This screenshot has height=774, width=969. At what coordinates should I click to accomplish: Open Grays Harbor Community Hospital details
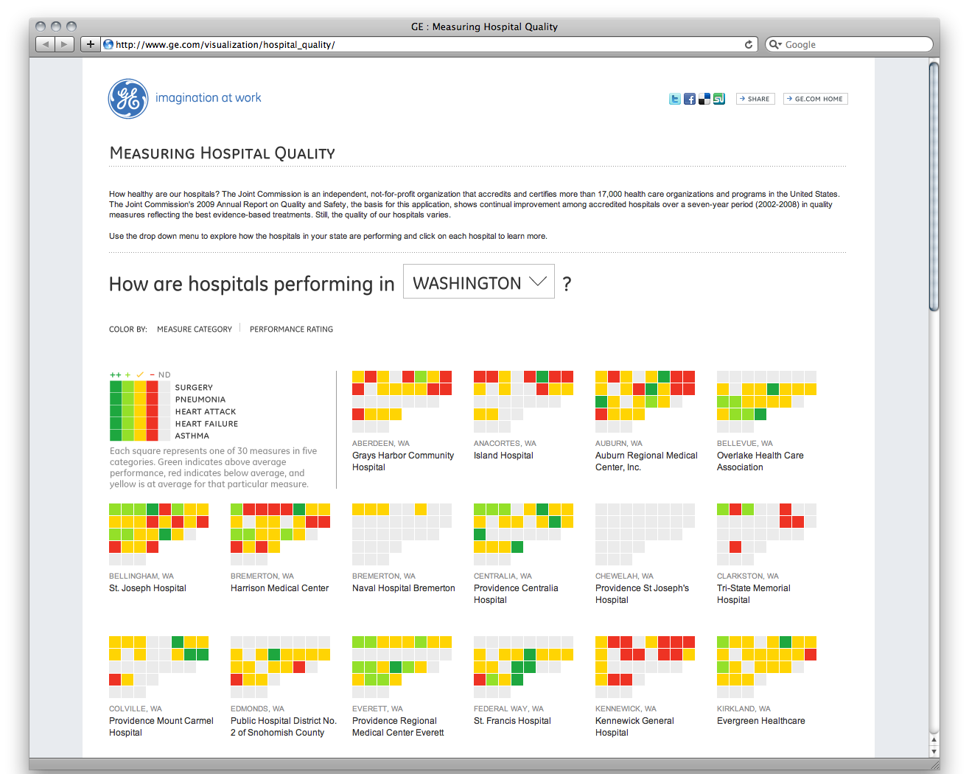pos(402,461)
